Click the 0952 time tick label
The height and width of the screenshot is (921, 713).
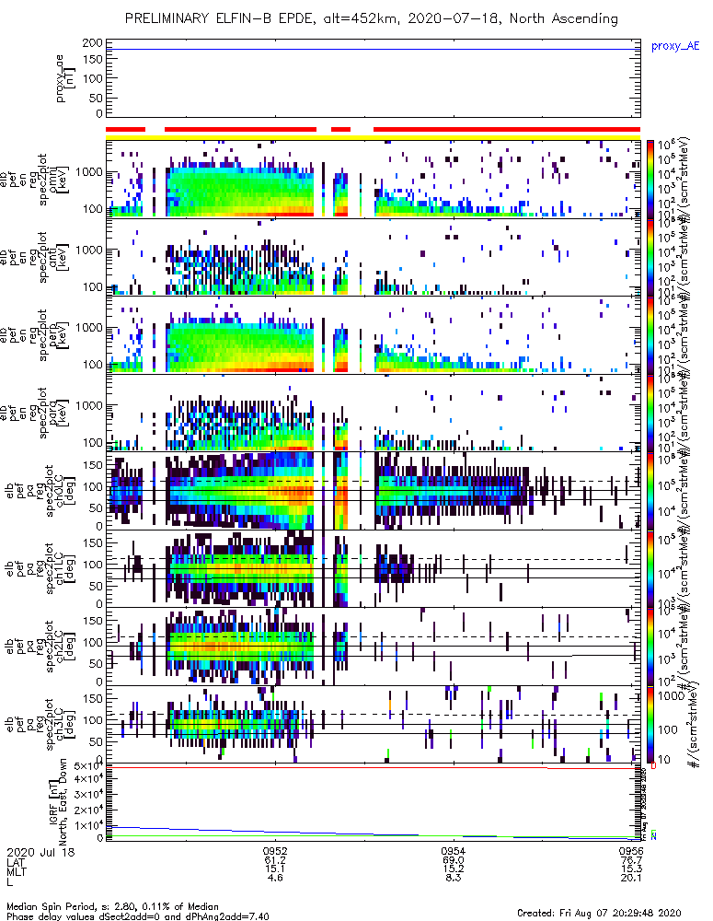point(275,852)
